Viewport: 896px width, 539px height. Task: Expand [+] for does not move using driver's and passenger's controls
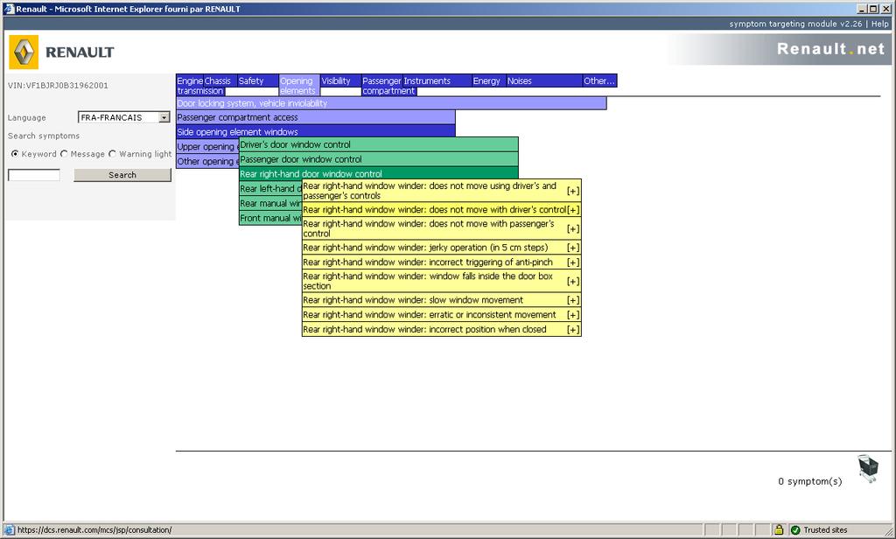click(x=573, y=191)
